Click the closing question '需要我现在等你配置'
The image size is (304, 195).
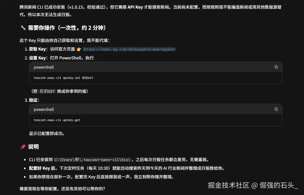coord(62,189)
